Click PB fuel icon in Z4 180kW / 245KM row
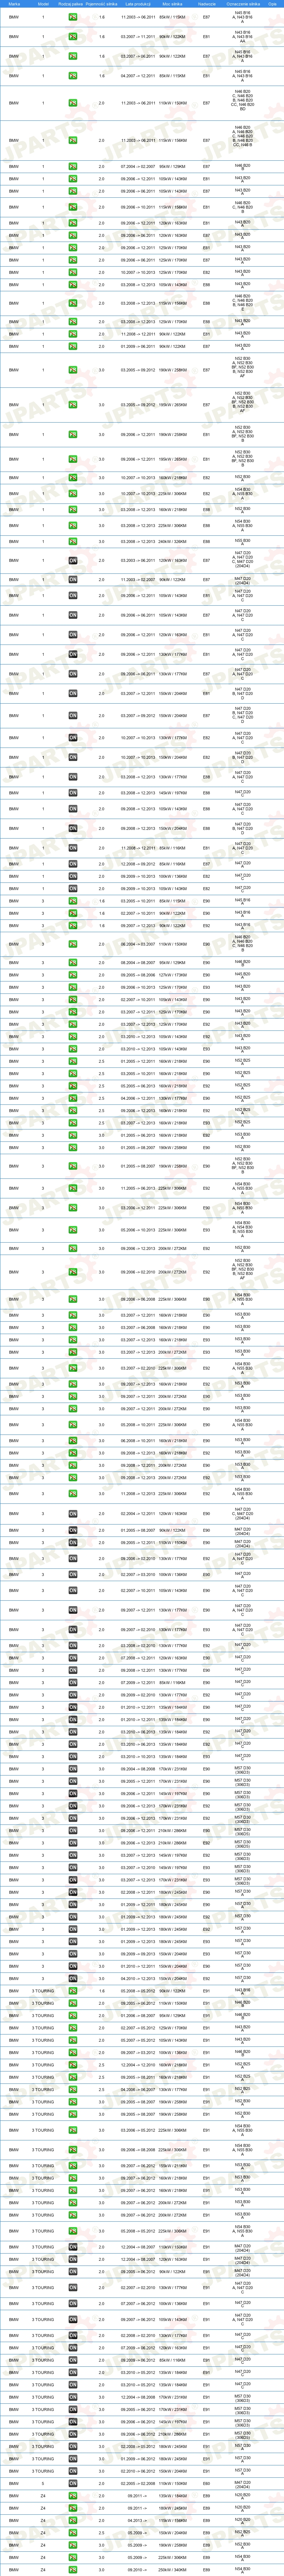284x2576 pixels. pyautogui.click(x=73, y=2508)
